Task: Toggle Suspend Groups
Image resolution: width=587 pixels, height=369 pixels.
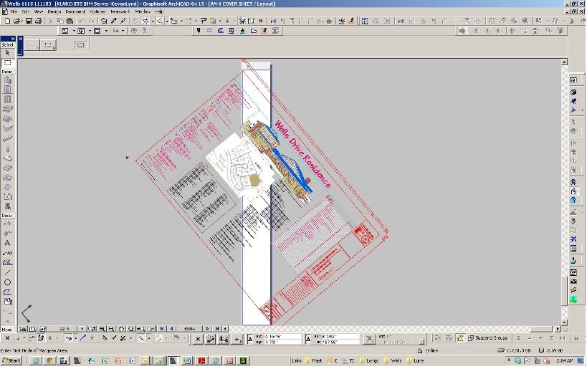Action: point(487,338)
